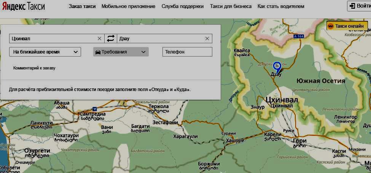Clear the Дзау destination field
The image size is (371, 173).
click(207, 38)
